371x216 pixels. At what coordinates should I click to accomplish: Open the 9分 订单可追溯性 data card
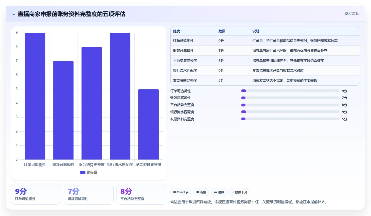click(x=36, y=194)
